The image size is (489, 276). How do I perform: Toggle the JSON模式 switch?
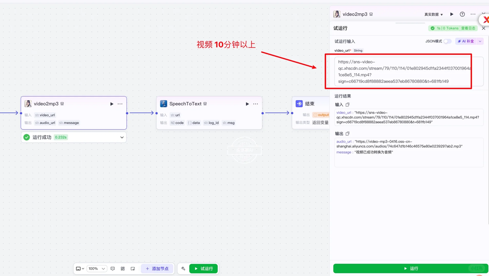pos(448,41)
